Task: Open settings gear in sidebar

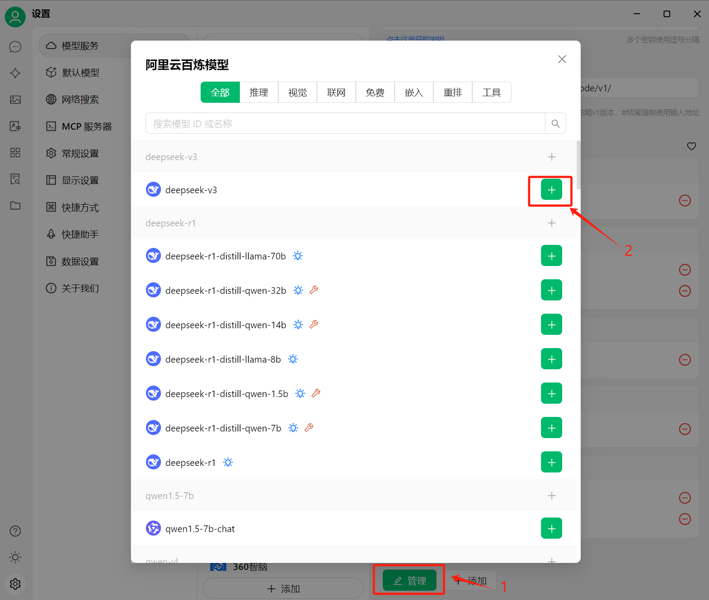Action: tap(15, 584)
